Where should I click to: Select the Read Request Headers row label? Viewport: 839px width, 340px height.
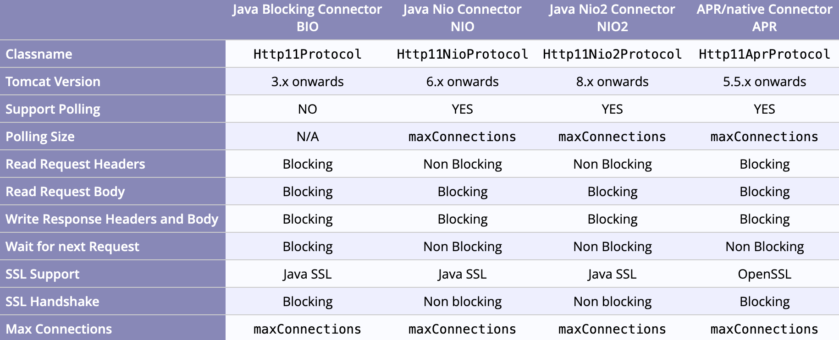click(x=75, y=164)
